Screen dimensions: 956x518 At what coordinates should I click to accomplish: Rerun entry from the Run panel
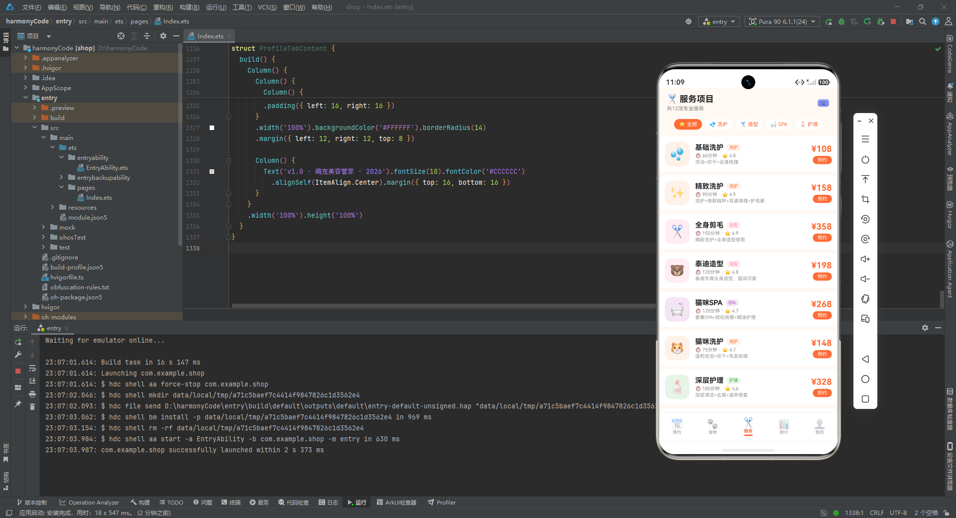click(x=18, y=342)
